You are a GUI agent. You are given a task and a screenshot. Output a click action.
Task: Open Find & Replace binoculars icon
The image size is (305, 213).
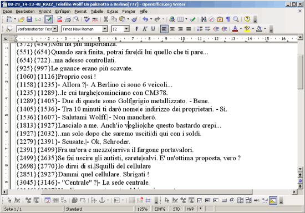[204, 19]
